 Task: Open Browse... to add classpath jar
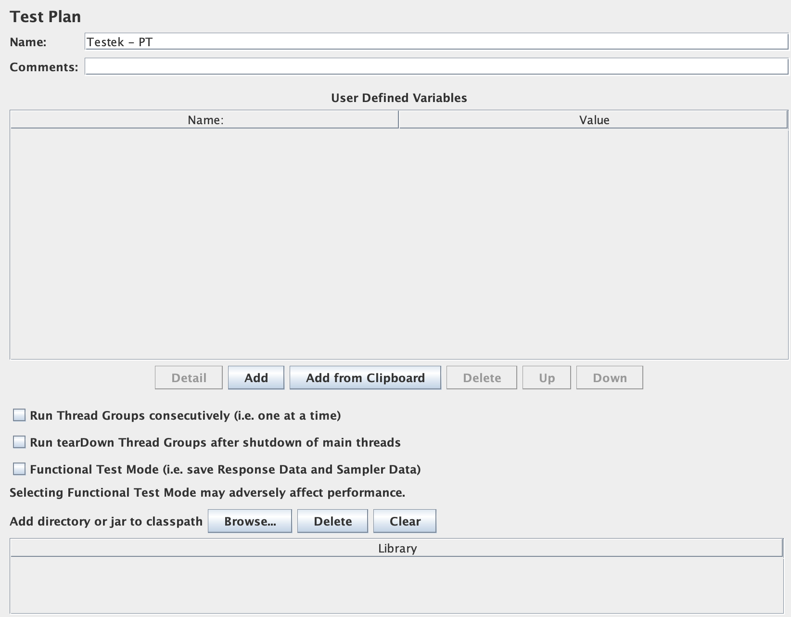250,521
